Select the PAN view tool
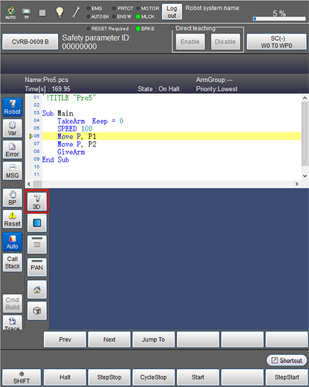The height and width of the screenshot is (387, 309). 37,267
